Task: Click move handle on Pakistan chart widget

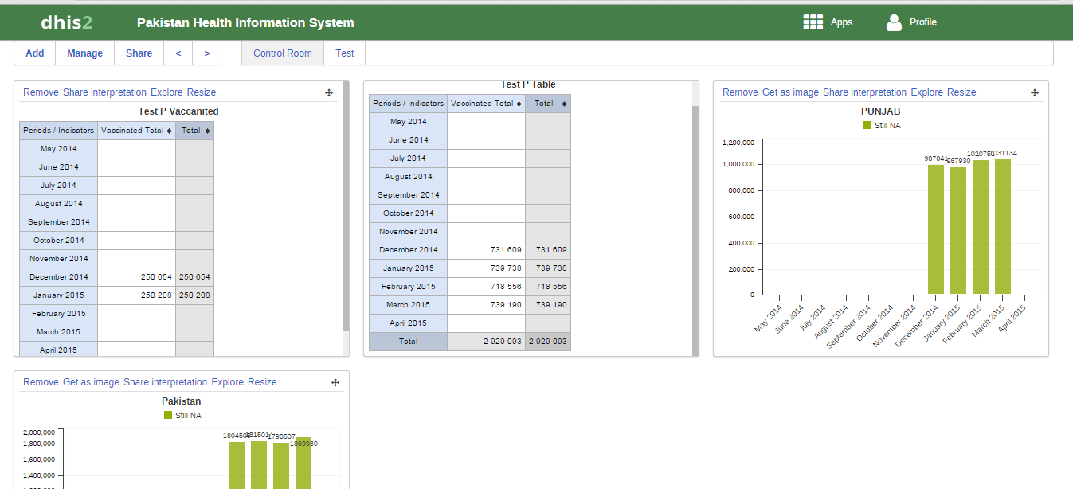Action: tap(335, 382)
